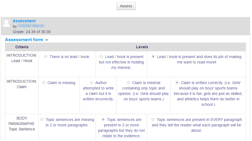Click the blurred assessor name link

pos(31,26)
